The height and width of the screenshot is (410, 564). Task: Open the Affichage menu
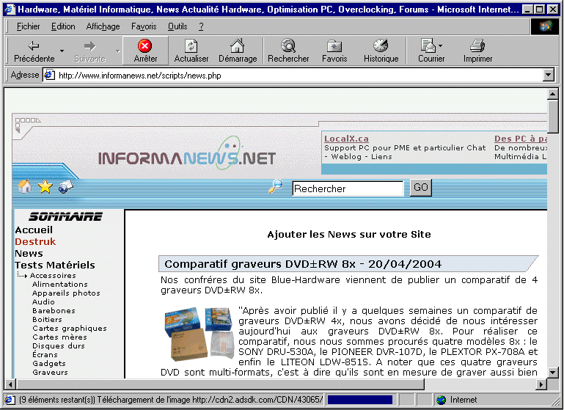point(103,26)
